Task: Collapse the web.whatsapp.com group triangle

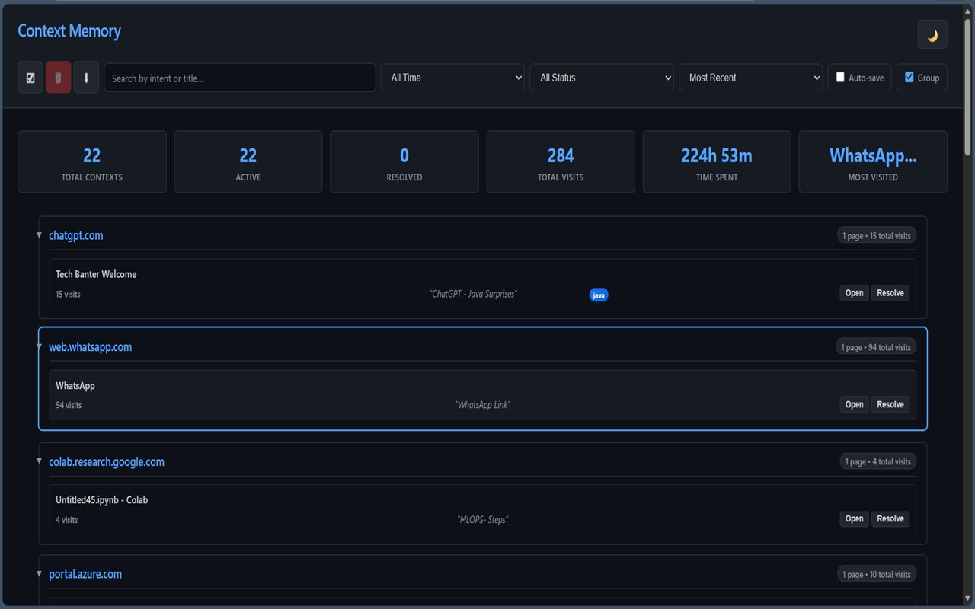Action: pos(40,346)
